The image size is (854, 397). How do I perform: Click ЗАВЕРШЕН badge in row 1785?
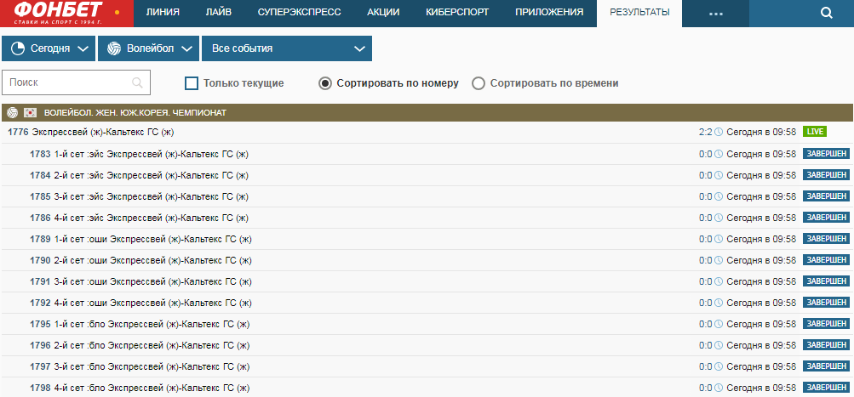(x=826, y=196)
